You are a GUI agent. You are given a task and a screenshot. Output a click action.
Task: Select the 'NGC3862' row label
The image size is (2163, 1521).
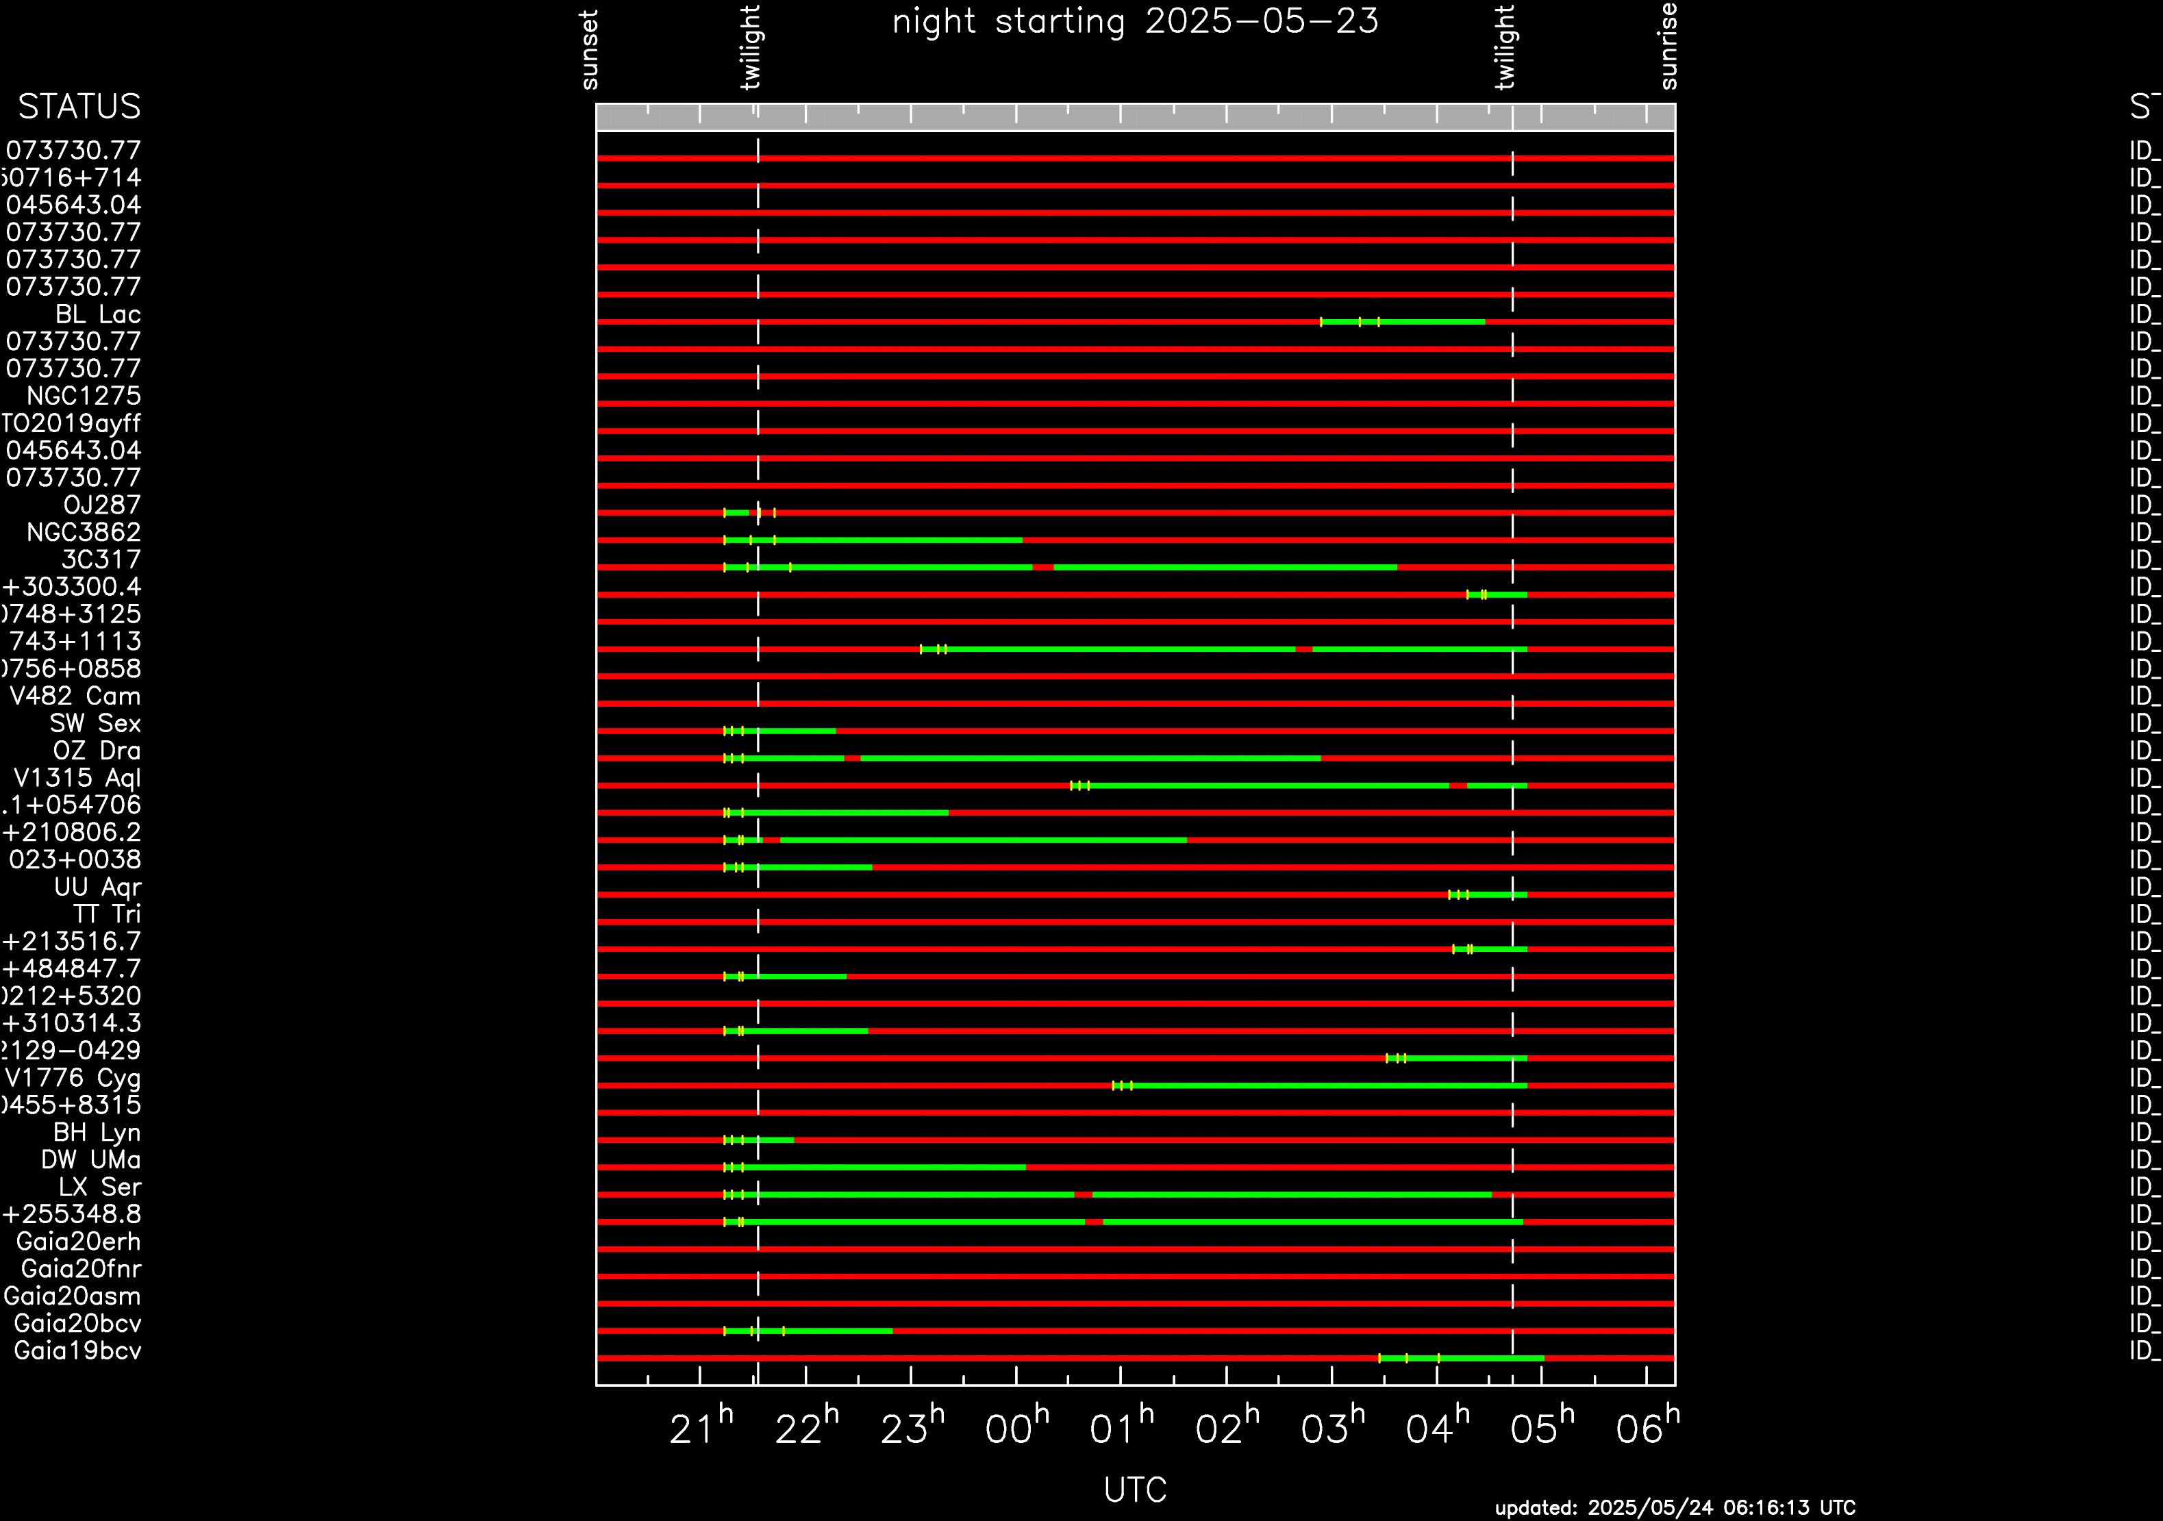click(84, 533)
